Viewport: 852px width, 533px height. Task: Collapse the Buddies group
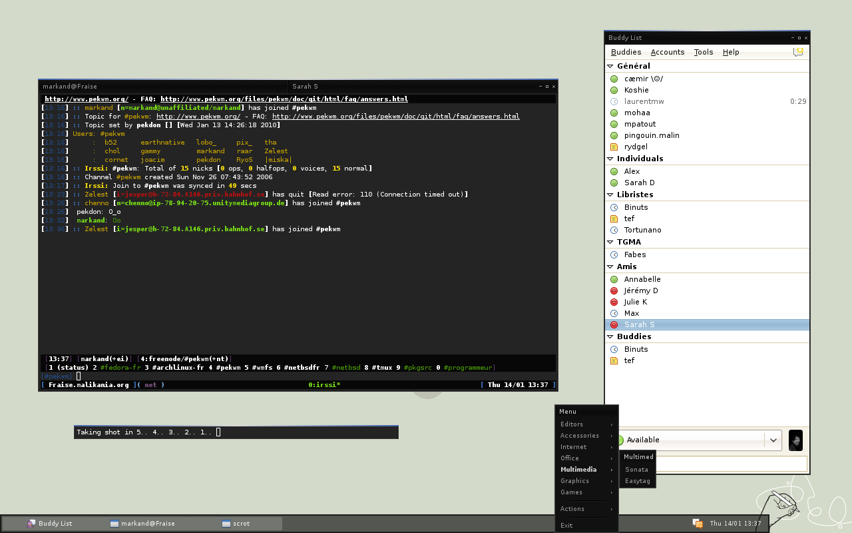[x=610, y=336]
